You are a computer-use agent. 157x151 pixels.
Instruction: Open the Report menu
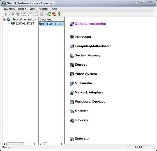pyautogui.click(x=22, y=9)
